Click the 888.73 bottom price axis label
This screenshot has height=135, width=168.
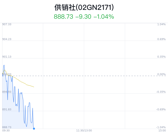(7, 127)
